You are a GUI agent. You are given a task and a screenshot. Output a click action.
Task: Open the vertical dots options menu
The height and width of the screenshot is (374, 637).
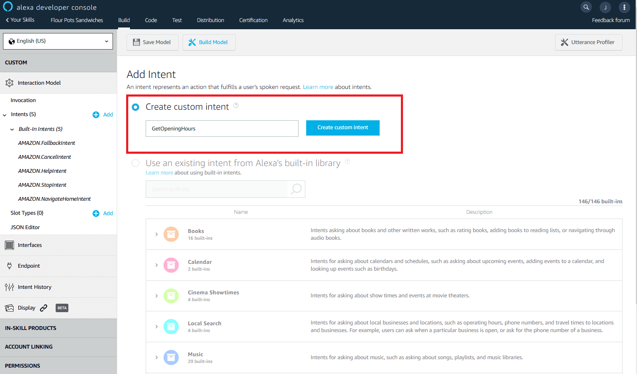pos(624,7)
